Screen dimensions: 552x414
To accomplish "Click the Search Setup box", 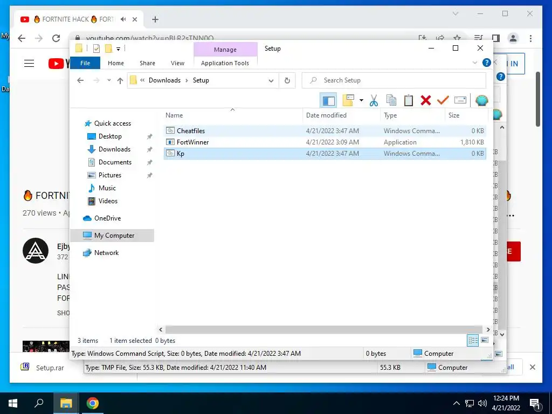I will 394,80.
